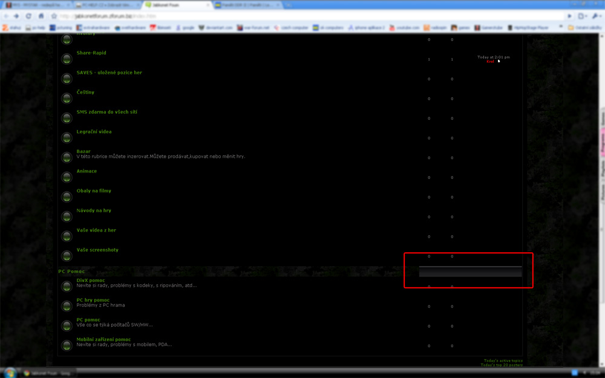Open Today's active topics link
The width and height of the screenshot is (605, 378).
coord(503,360)
